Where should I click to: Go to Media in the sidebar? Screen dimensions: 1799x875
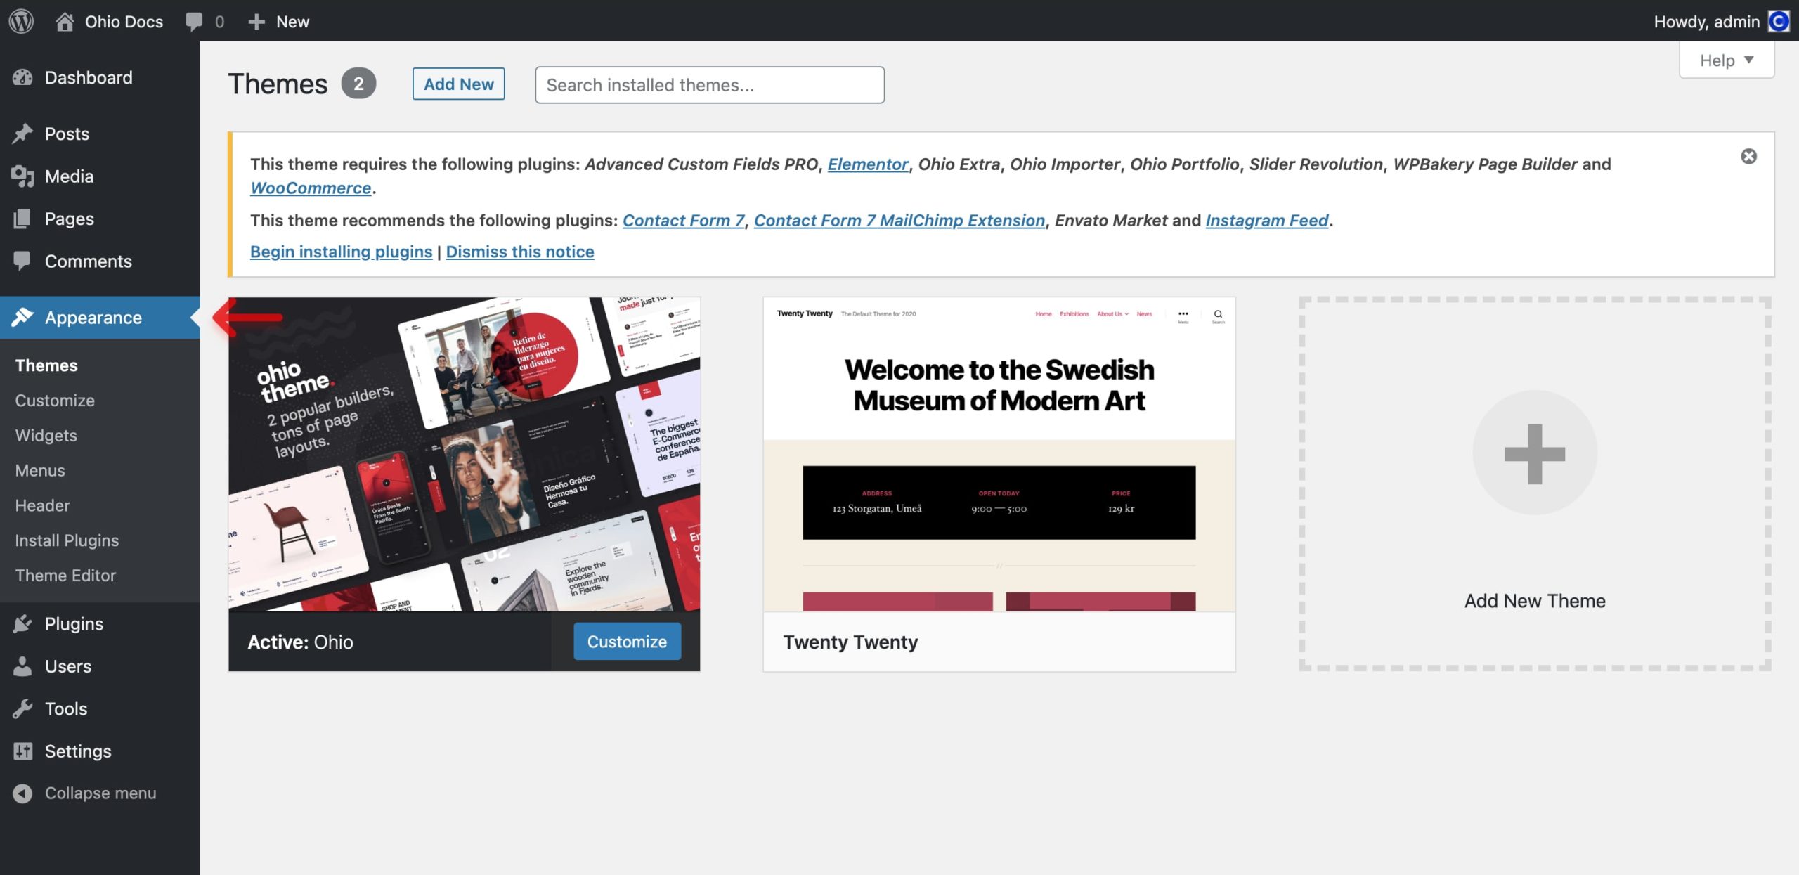[x=69, y=176]
